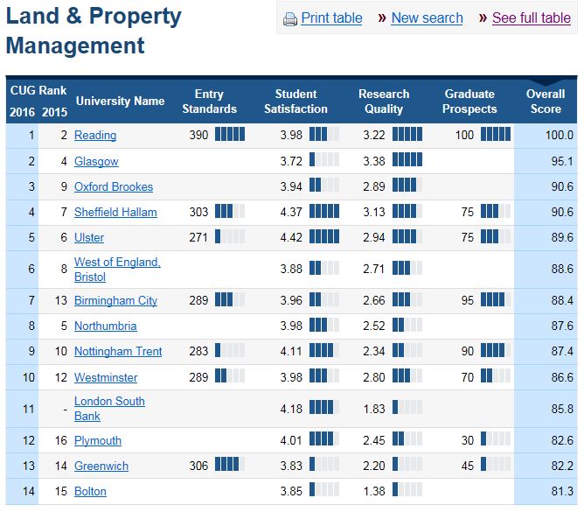
Task: Click Ulster's student satisfaction 4.42
Action: click(291, 237)
